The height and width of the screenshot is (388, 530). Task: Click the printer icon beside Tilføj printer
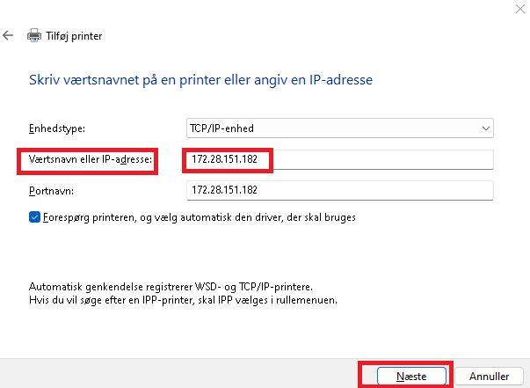34,36
